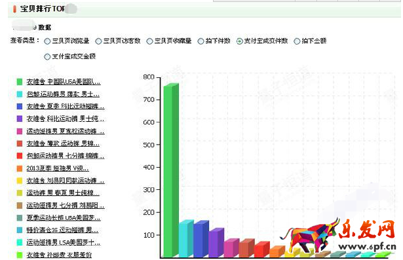Select the bright red seventh bar in chart
Screen dimensions: 403x260
262,250
